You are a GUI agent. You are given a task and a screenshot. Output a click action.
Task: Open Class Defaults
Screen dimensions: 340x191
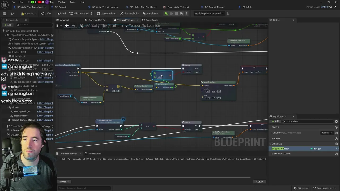129,14
